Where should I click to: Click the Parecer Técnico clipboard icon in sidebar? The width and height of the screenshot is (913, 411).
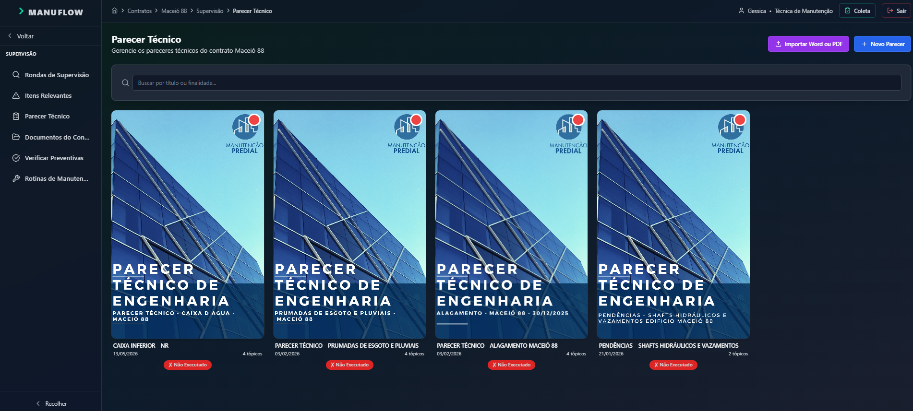[16, 116]
